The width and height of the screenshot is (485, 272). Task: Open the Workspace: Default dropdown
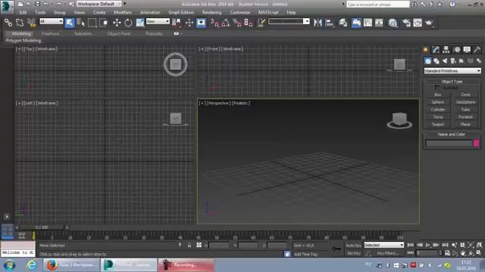coord(99,4)
